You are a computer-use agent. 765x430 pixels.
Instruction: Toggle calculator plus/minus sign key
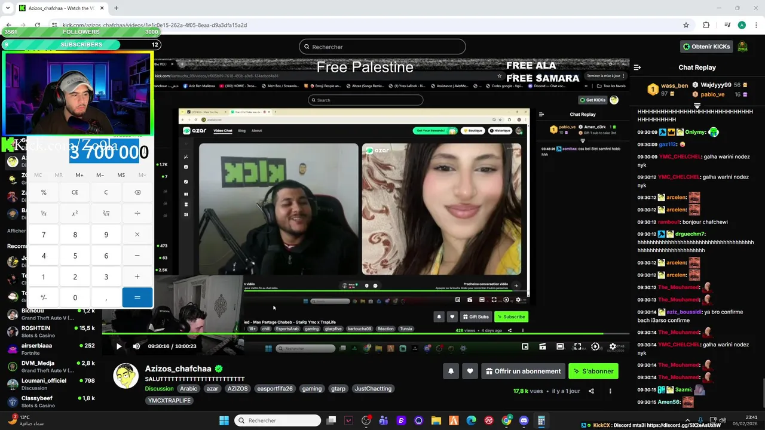[x=44, y=297]
